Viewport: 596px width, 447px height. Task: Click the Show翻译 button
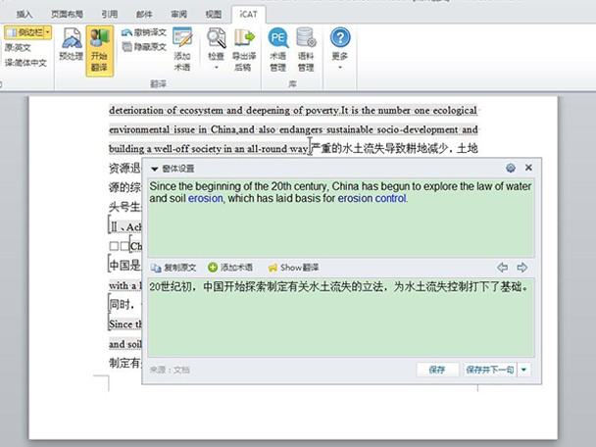(293, 268)
